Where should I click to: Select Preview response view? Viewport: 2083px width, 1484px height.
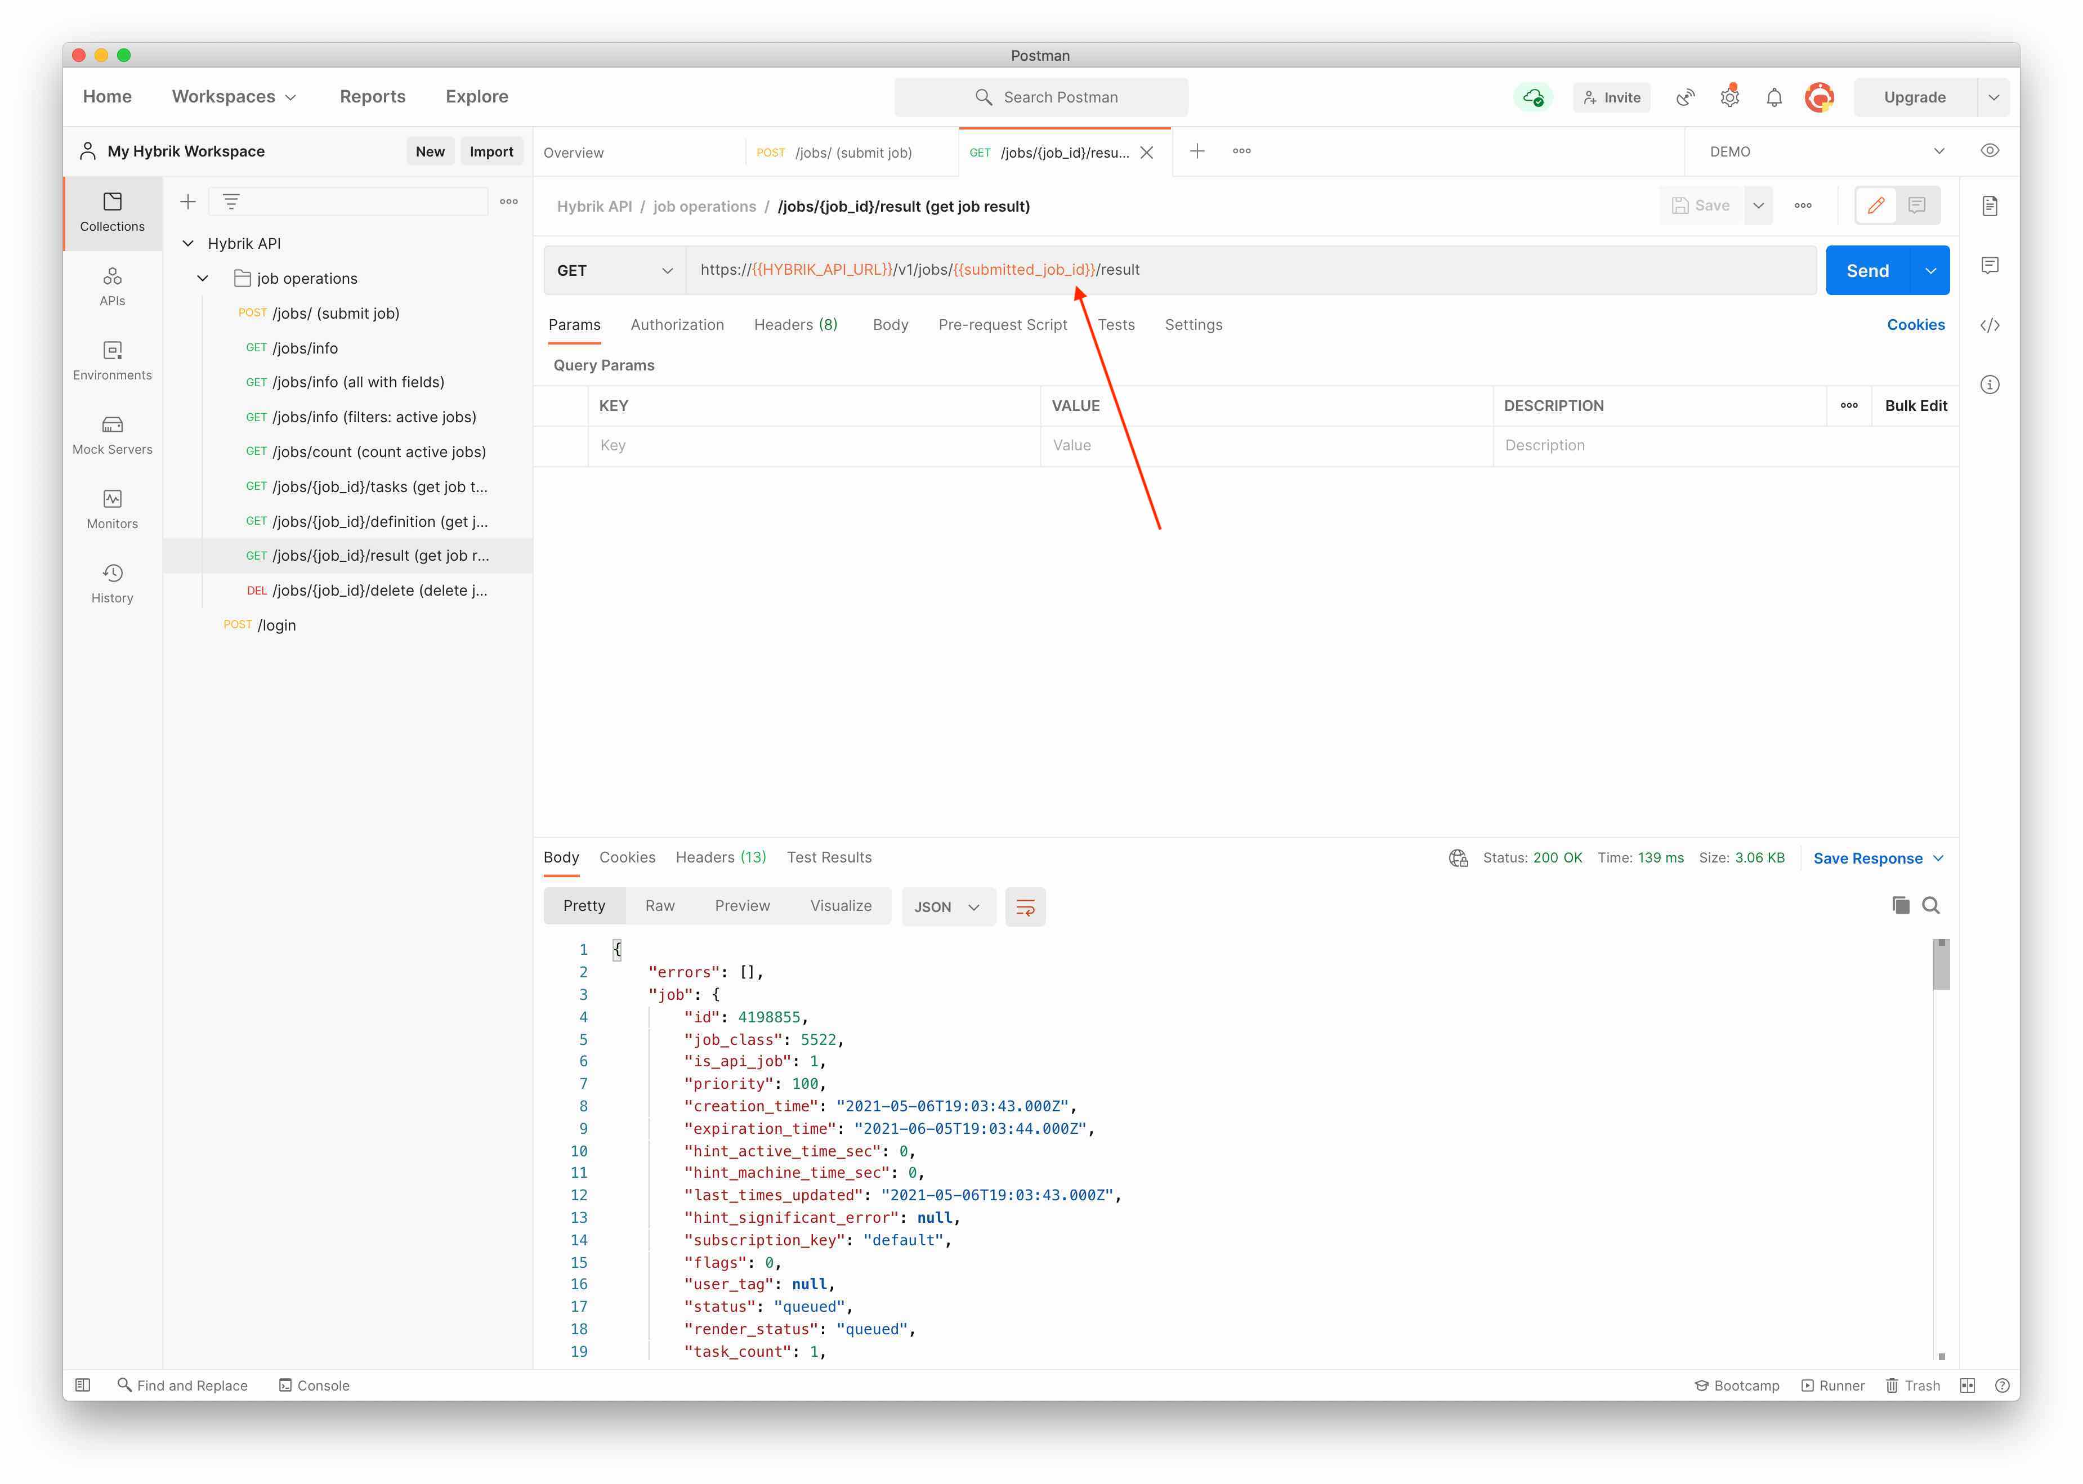(742, 906)
